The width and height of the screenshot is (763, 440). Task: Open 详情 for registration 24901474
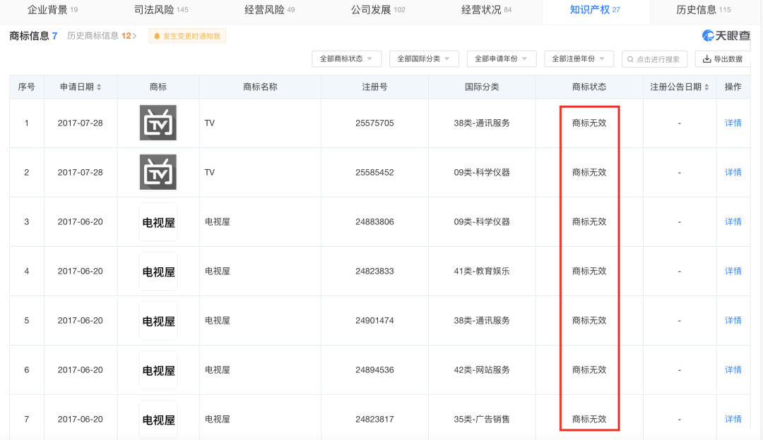pyautogui.click(x=733, y=321)
